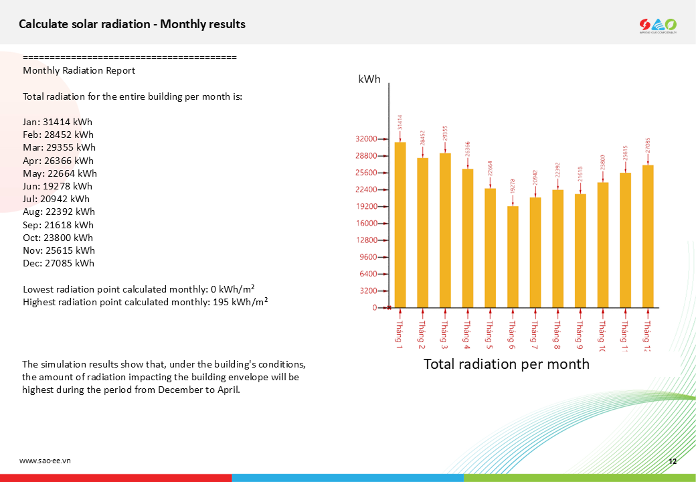Click the 'Nov: 25615 kWh' line
The height and width of the screenshot is (482, 696).
click(x=59, y=251)
